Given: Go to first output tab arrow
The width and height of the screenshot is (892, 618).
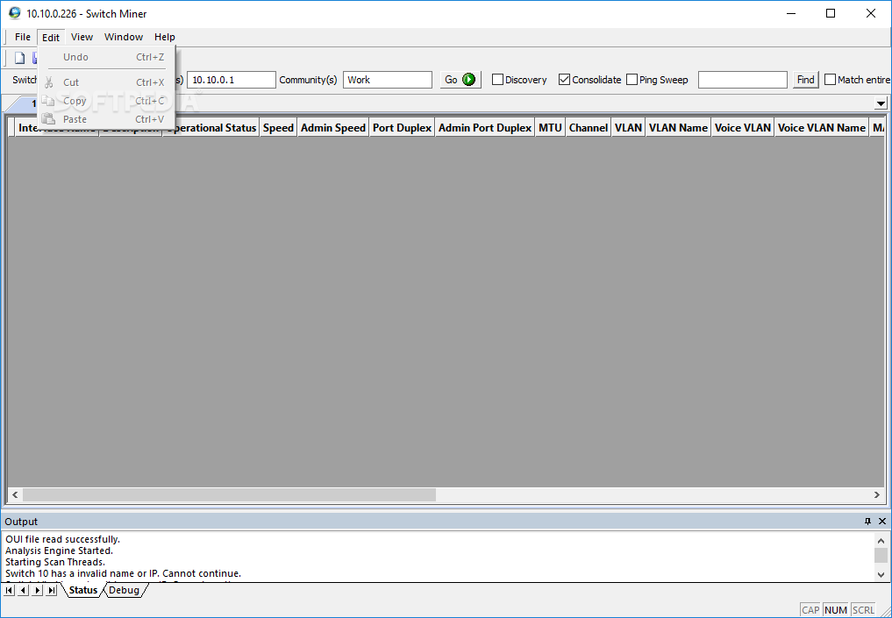Looking at the screenshot, I should (9, 590).
